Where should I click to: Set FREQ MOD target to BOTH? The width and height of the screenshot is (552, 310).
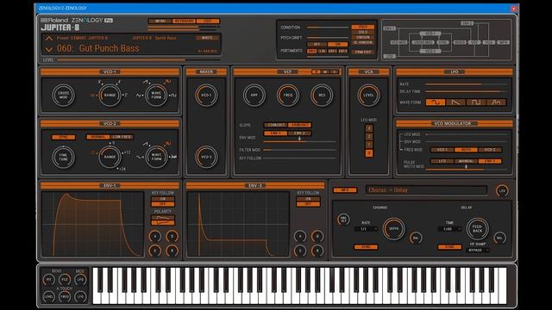(x=466, y=150)
